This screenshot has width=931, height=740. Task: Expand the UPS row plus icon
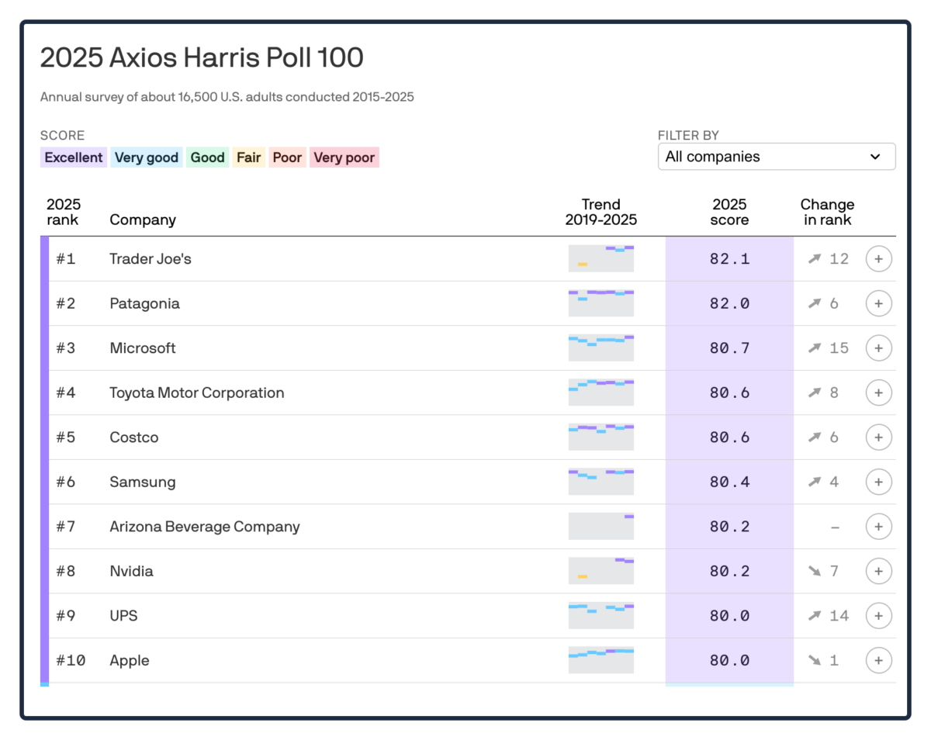878,616
